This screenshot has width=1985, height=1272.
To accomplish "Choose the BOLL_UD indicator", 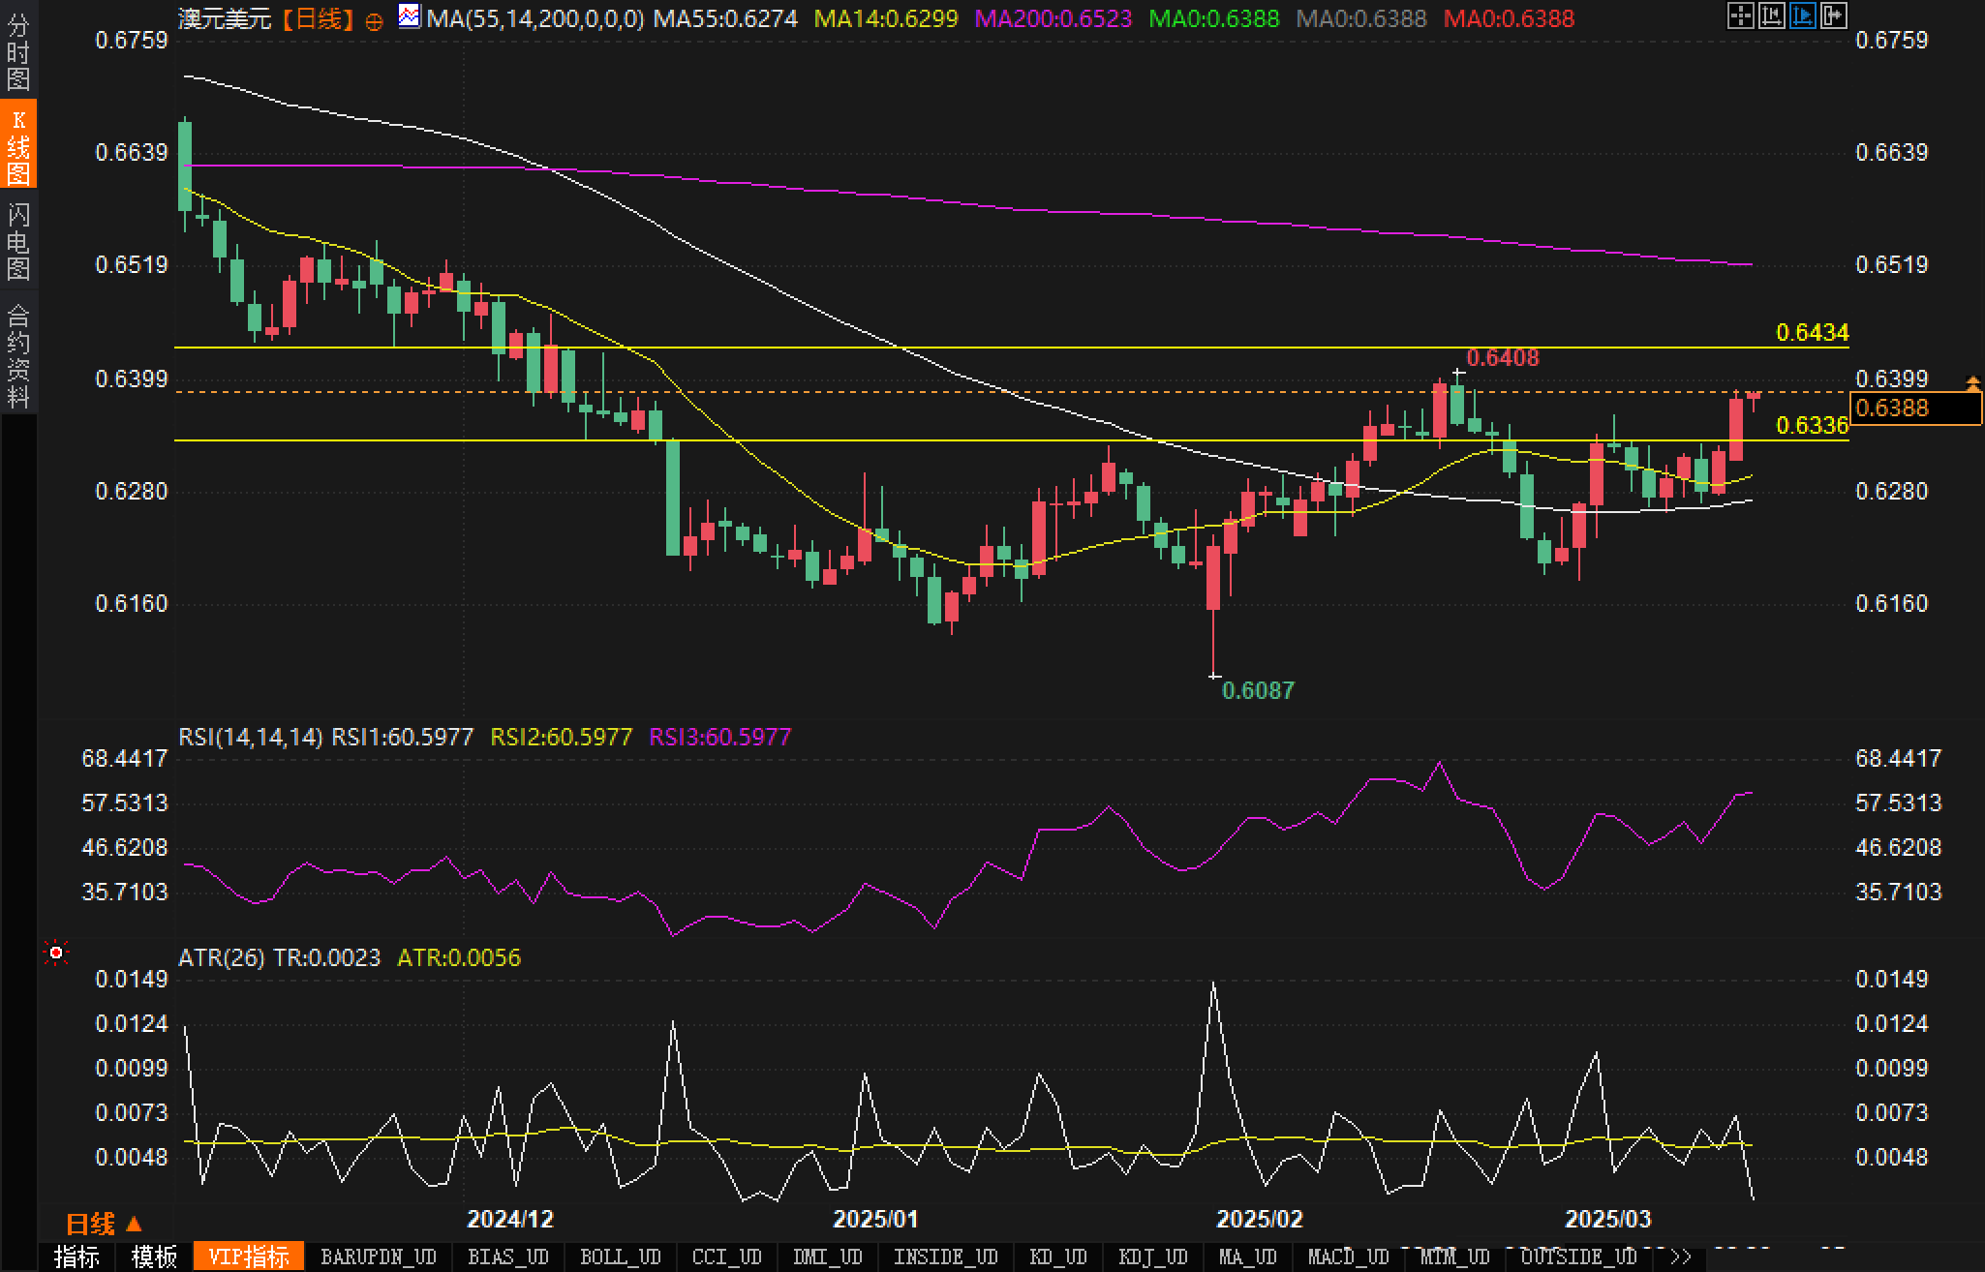I will click(x=620, y=1257).
